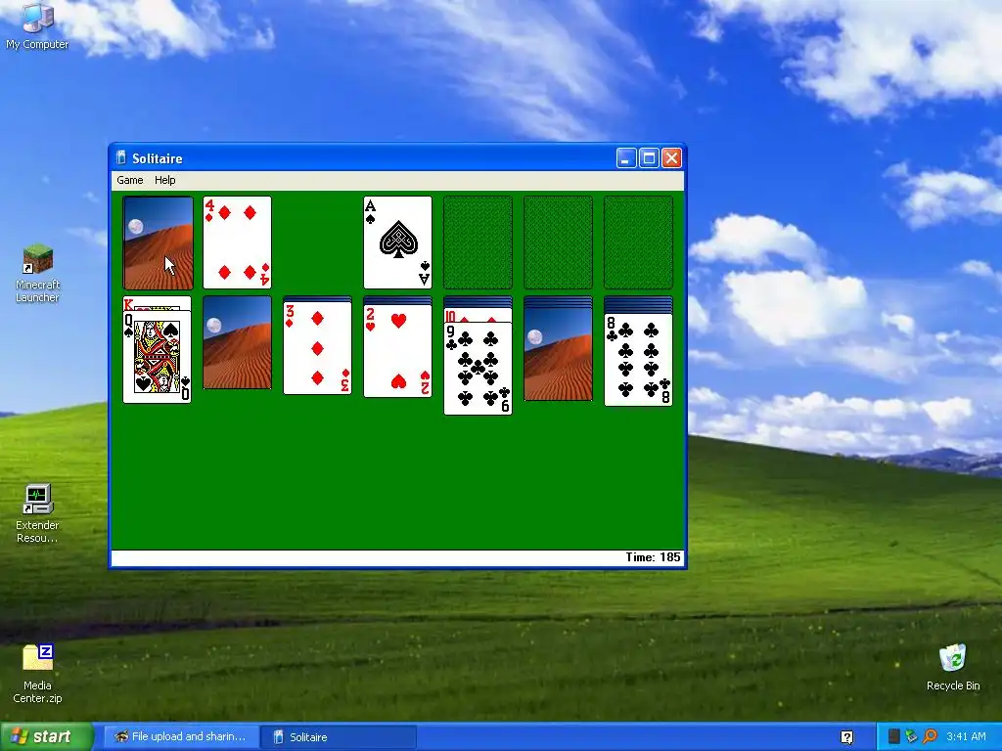Click the fourth empty foundation slot

point(638,243)
